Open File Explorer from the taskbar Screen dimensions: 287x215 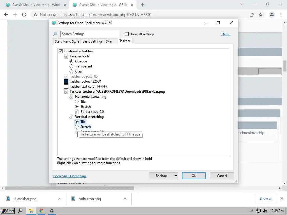tap(31, 211)
